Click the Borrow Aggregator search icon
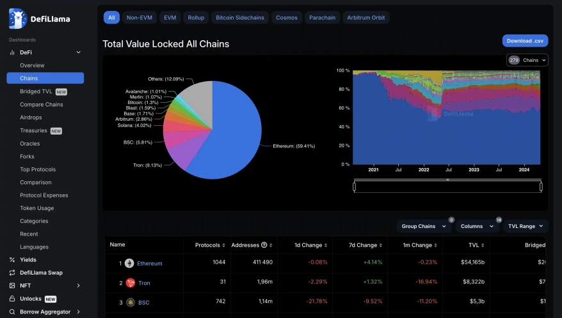The width and height of the screenshot is (562, 318). coord(12,312)
